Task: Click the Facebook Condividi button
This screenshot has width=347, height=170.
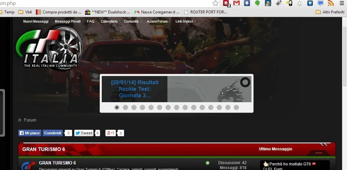Action: pos(53,133)
